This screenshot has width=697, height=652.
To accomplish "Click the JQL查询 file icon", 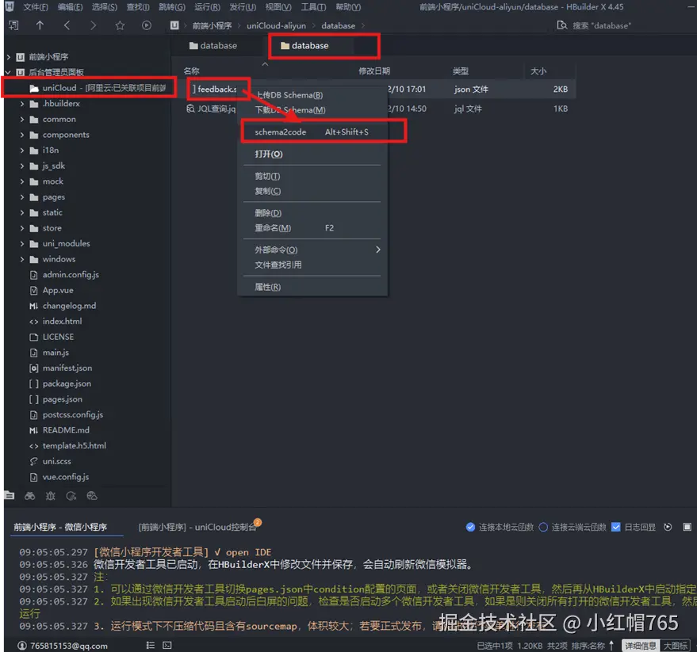I will click(x=190, y=109).
